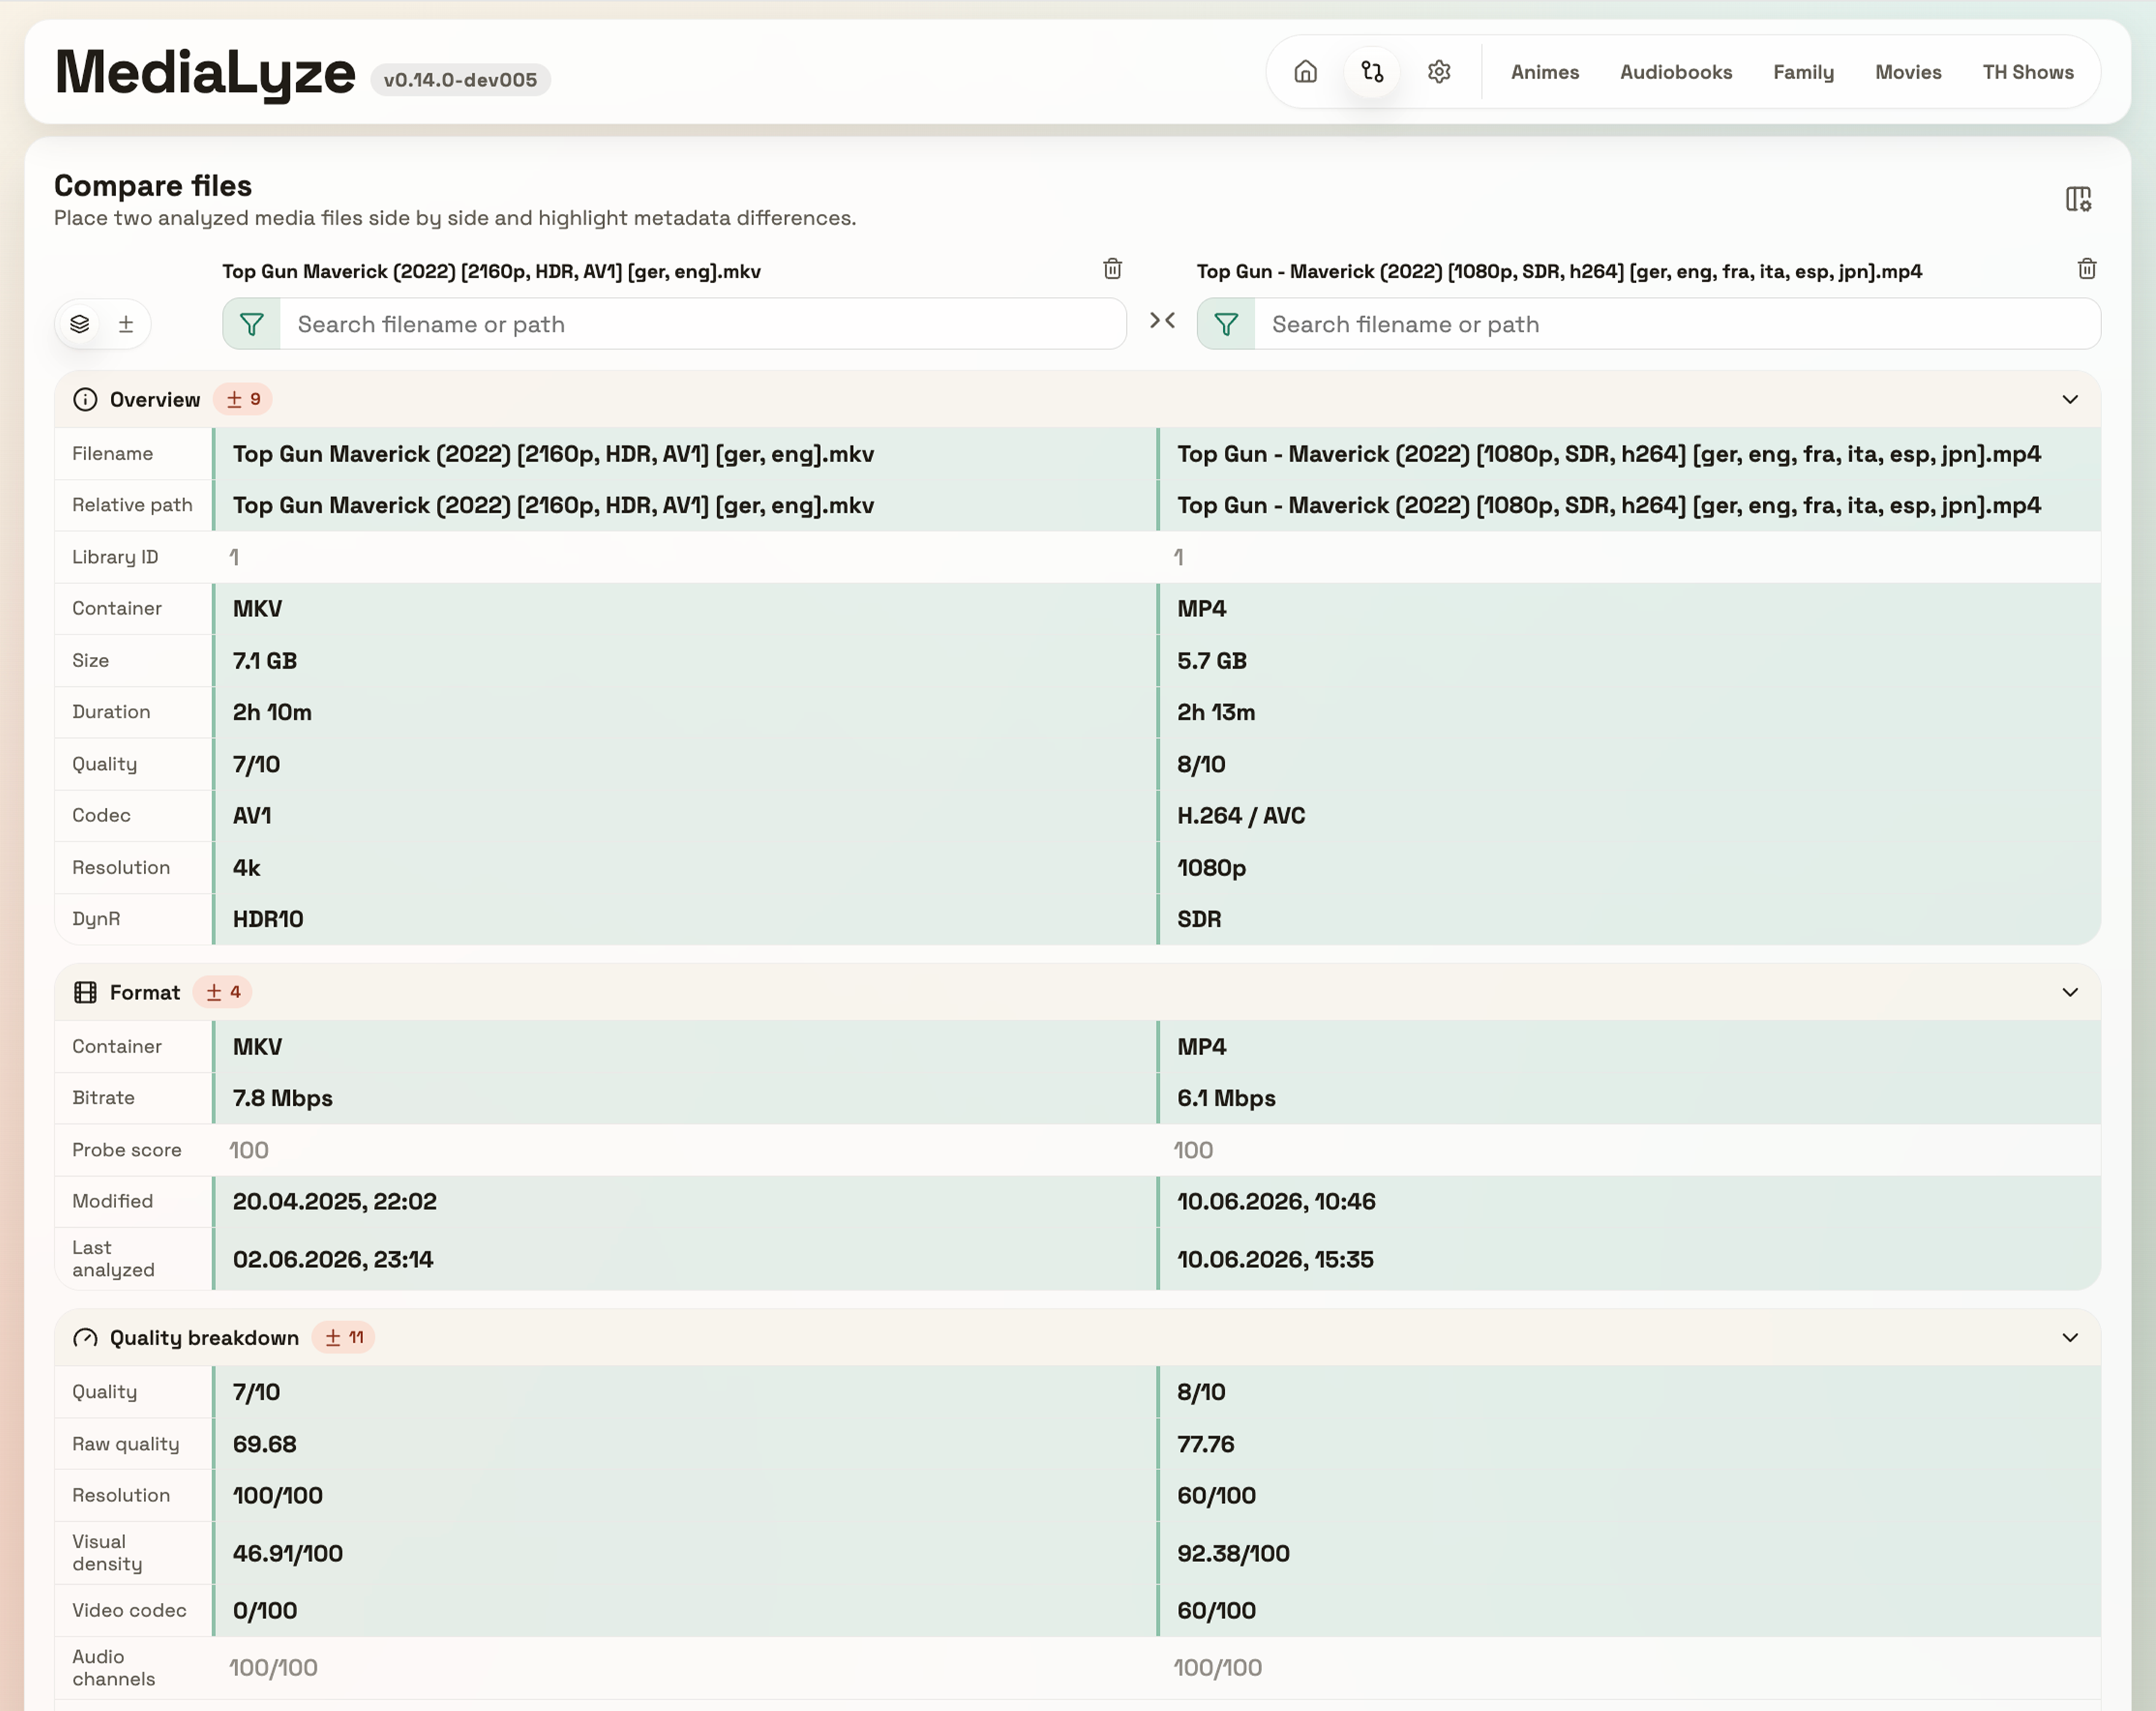Click the 77.76 raw quality value

click(x=1205, y=1444)
